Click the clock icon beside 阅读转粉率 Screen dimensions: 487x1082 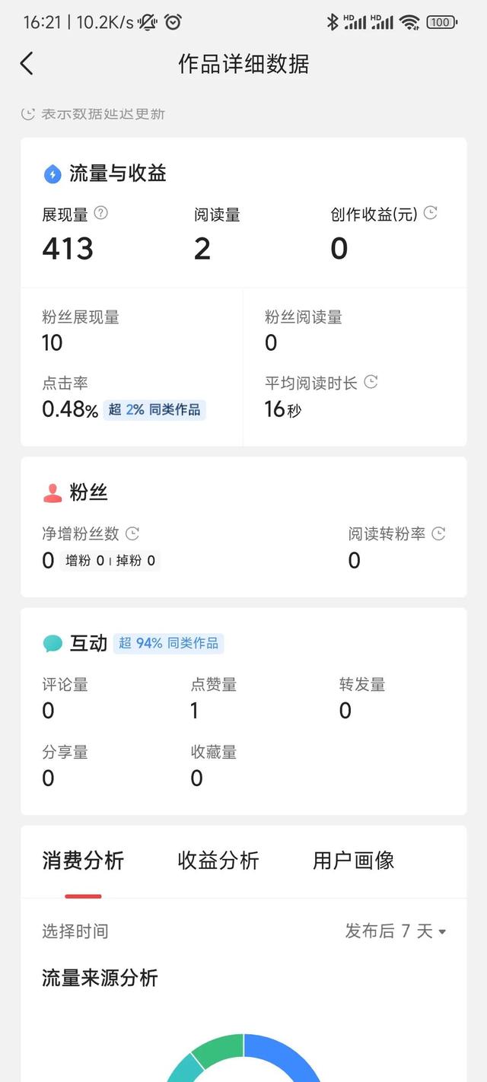tap(438, 533)
